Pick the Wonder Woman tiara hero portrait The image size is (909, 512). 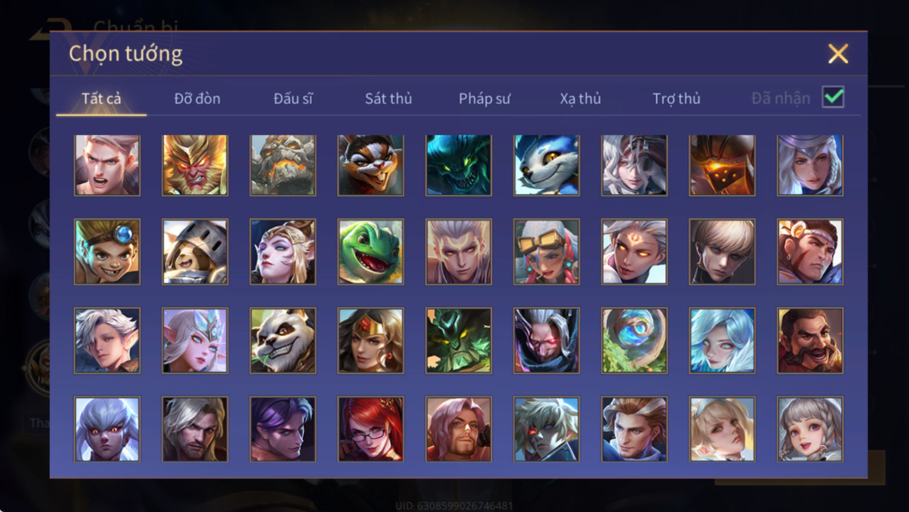click(370, 340)
